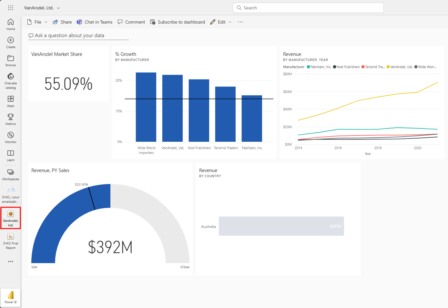Click the Subscribe icon in toolbar
448x308 pixels.
tap(153, 22)
